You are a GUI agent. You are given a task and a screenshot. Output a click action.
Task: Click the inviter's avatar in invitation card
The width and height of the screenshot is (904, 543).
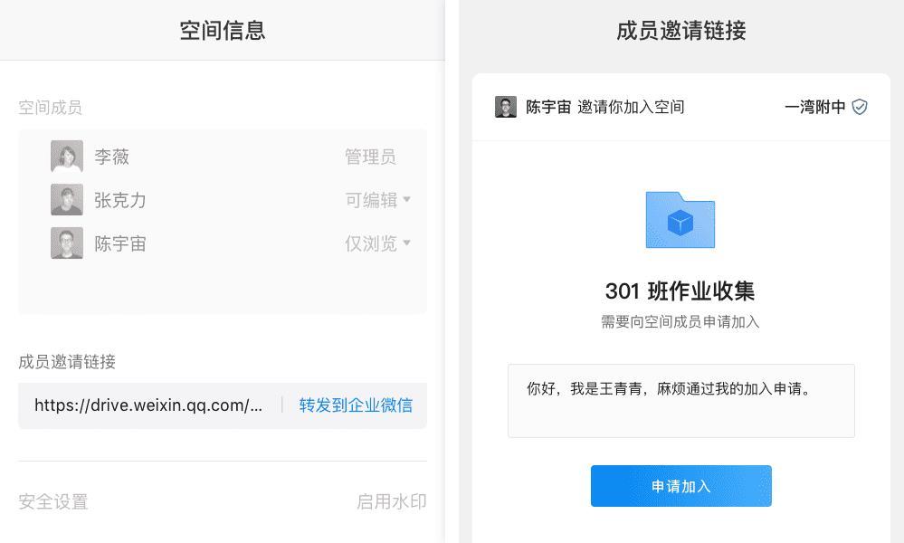[506, 107]
